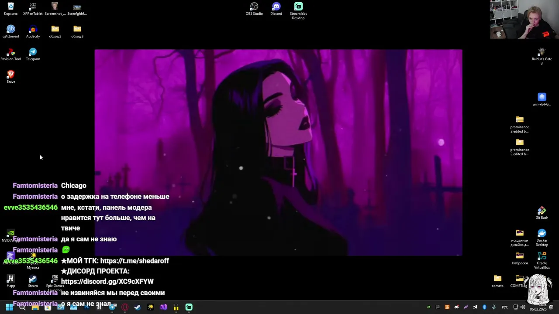Click the purple gothic girl video image
The width and height of the screenshot is (559, 314).
[278, 153]
